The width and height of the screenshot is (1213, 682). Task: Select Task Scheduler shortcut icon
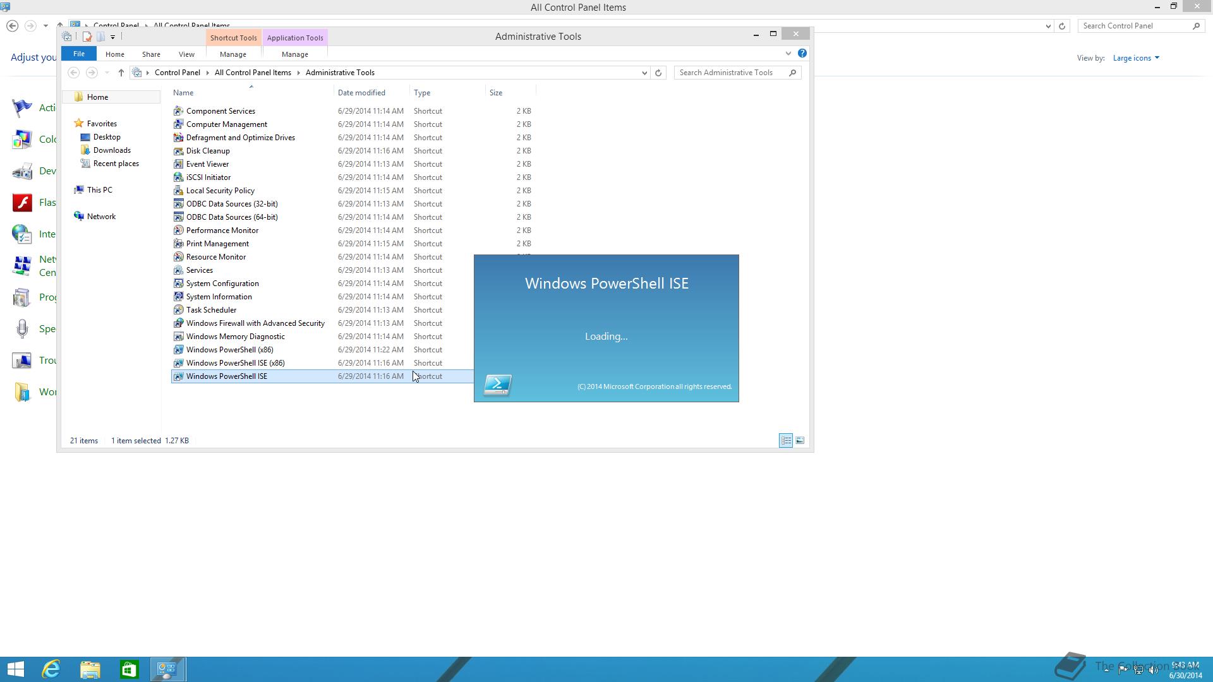click(x=178, y=310)
